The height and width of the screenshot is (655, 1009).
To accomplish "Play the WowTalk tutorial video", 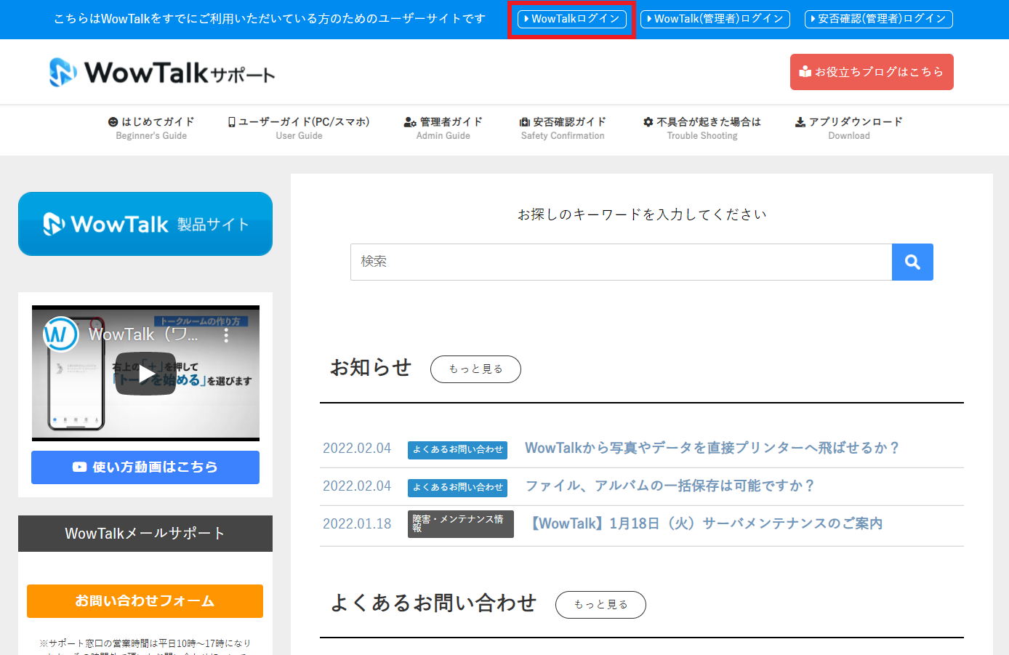I will click(145, 371).
